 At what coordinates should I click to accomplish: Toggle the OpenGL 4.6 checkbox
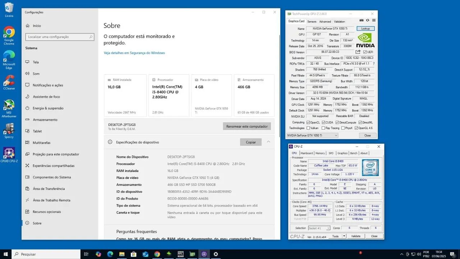(x=356, y=128)
